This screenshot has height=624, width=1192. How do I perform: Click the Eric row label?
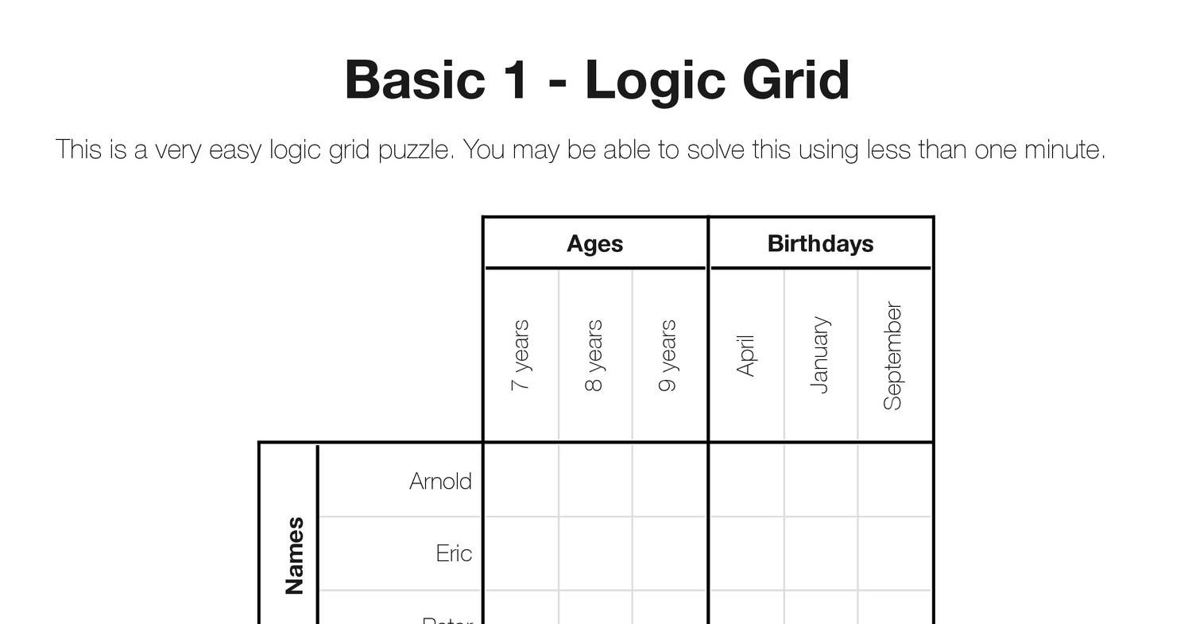click(x=454, y=553)
